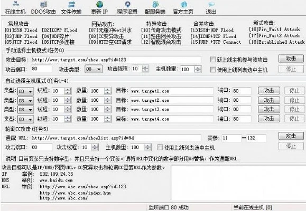306x211 pixels.
Task: Click the 更新 IP globe icon
Action: click(99, 8)
